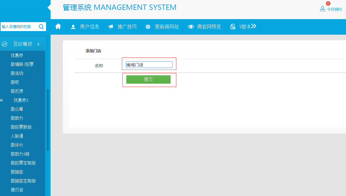
Task: Collapse sidebar using top-left triangle arrow
Action: (x=49, y=7)
